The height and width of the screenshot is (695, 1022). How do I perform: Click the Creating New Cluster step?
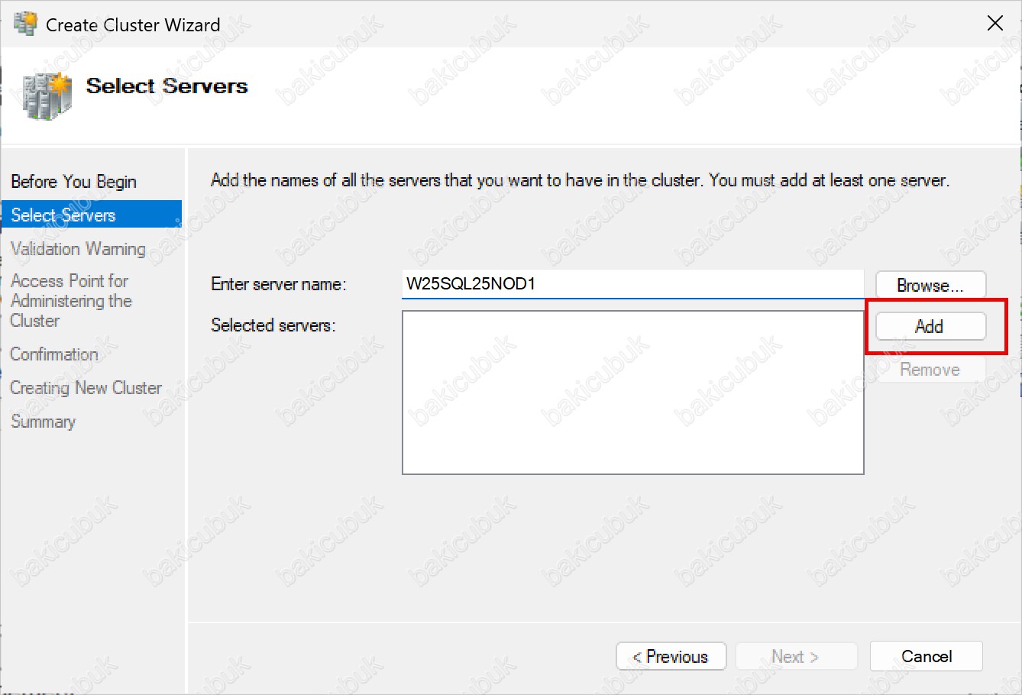86,388
